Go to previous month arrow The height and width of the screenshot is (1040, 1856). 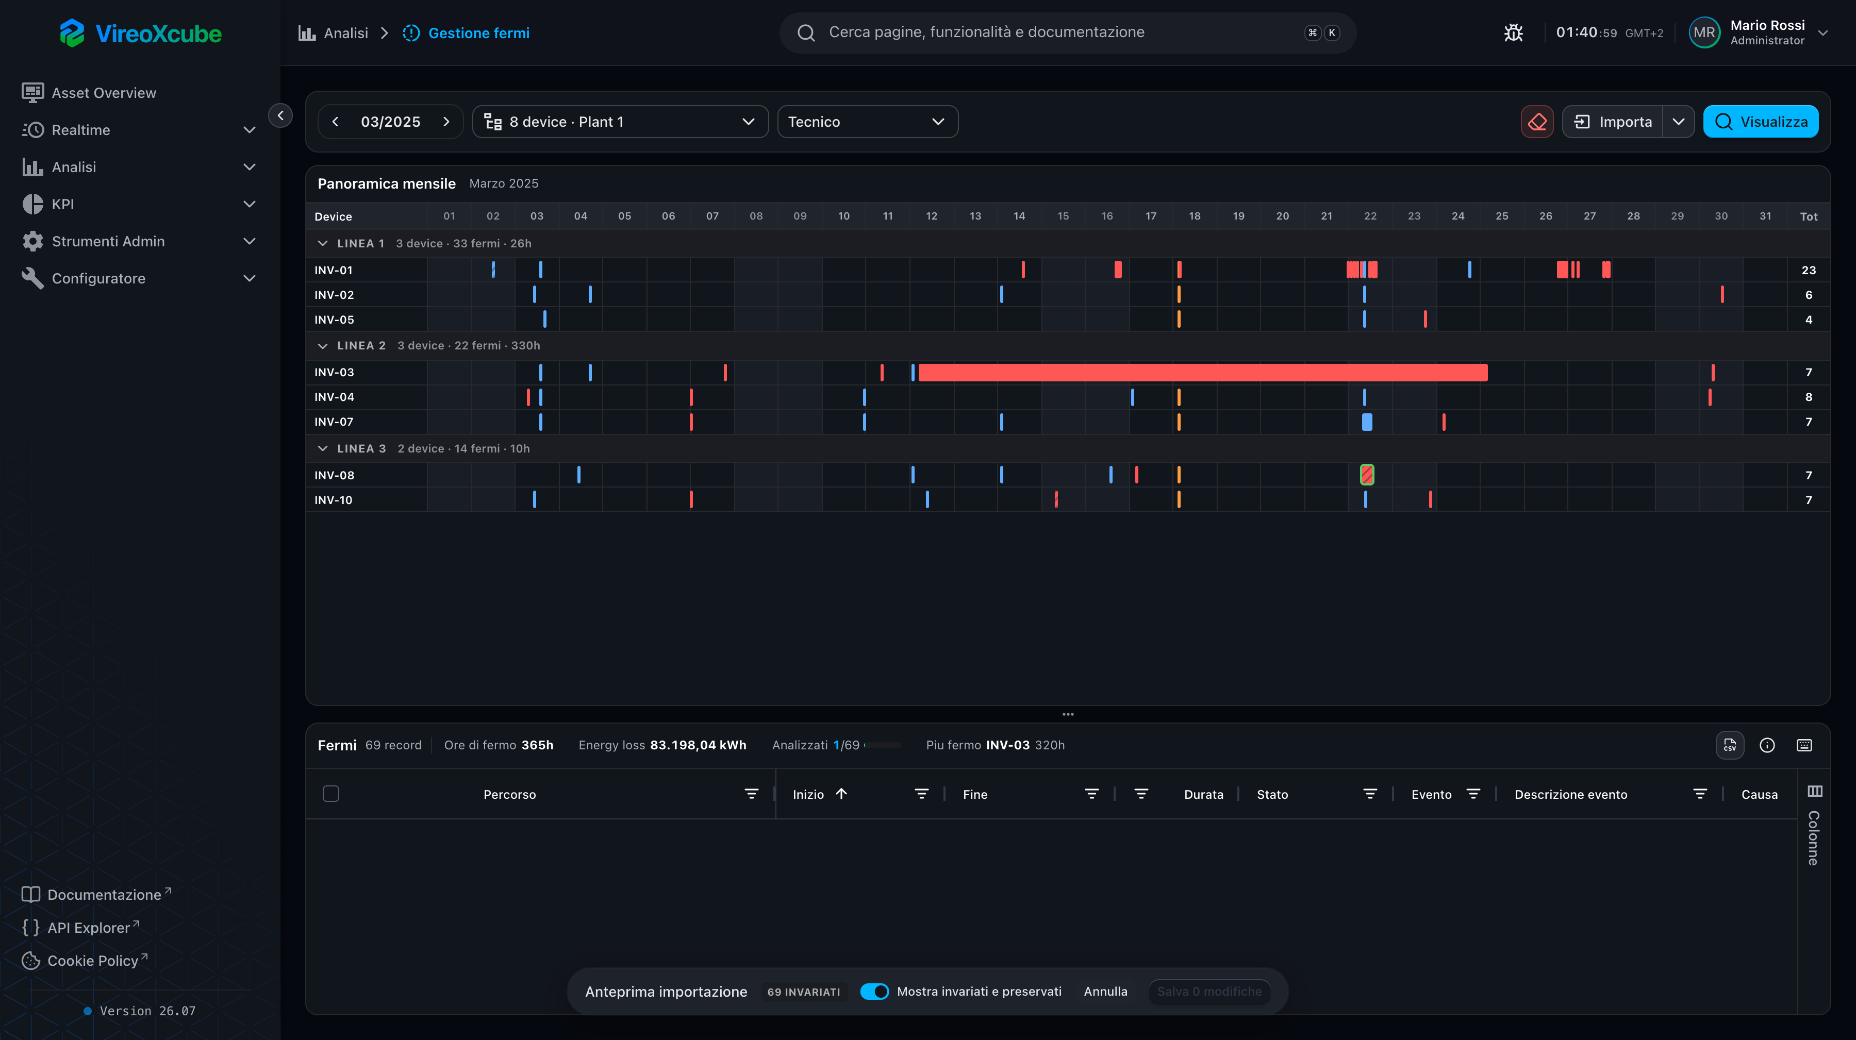(335, 122)
